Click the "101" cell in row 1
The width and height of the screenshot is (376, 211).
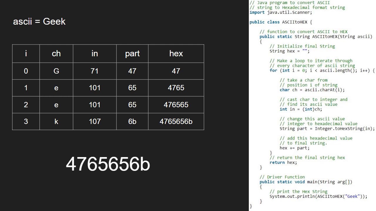95,88
